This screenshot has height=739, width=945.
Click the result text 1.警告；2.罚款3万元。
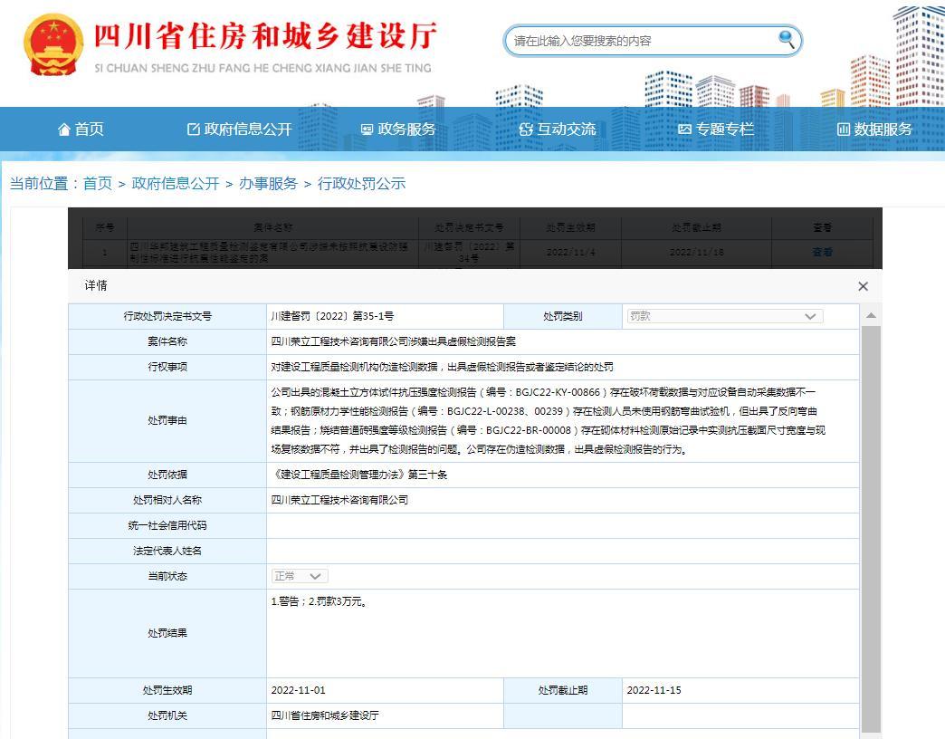point(320,601)
